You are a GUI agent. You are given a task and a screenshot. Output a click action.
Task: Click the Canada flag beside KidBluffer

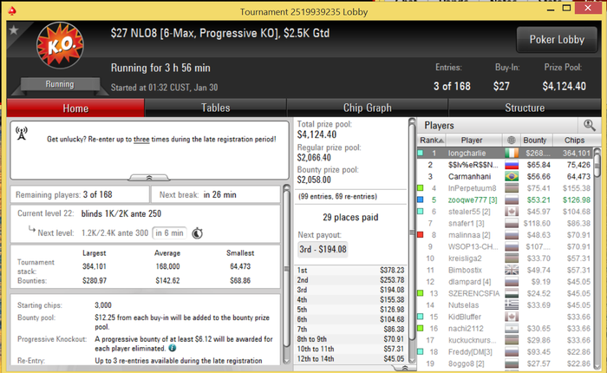512,317
